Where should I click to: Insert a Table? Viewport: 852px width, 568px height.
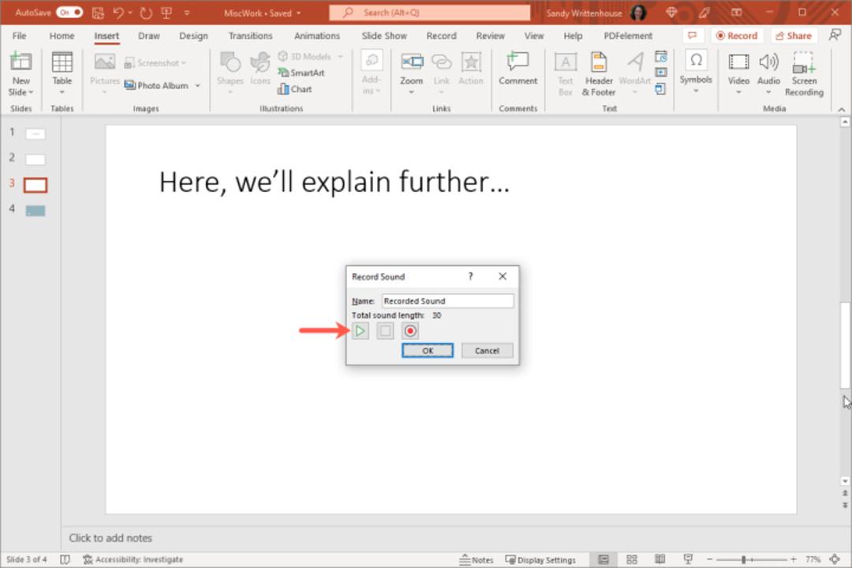tap(62, 74)
